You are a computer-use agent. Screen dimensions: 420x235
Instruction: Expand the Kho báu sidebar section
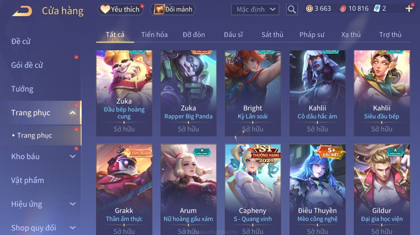click(x=72, y=156)
